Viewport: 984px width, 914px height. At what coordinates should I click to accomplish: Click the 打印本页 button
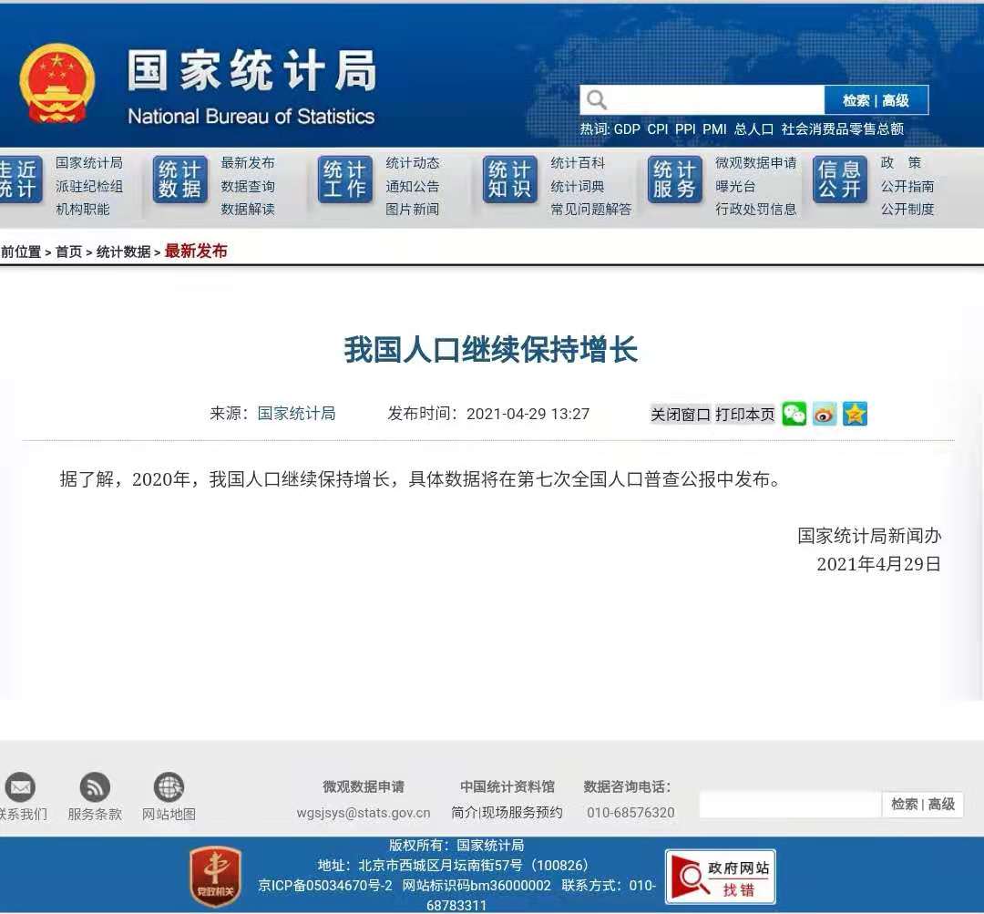pos(744,415)
